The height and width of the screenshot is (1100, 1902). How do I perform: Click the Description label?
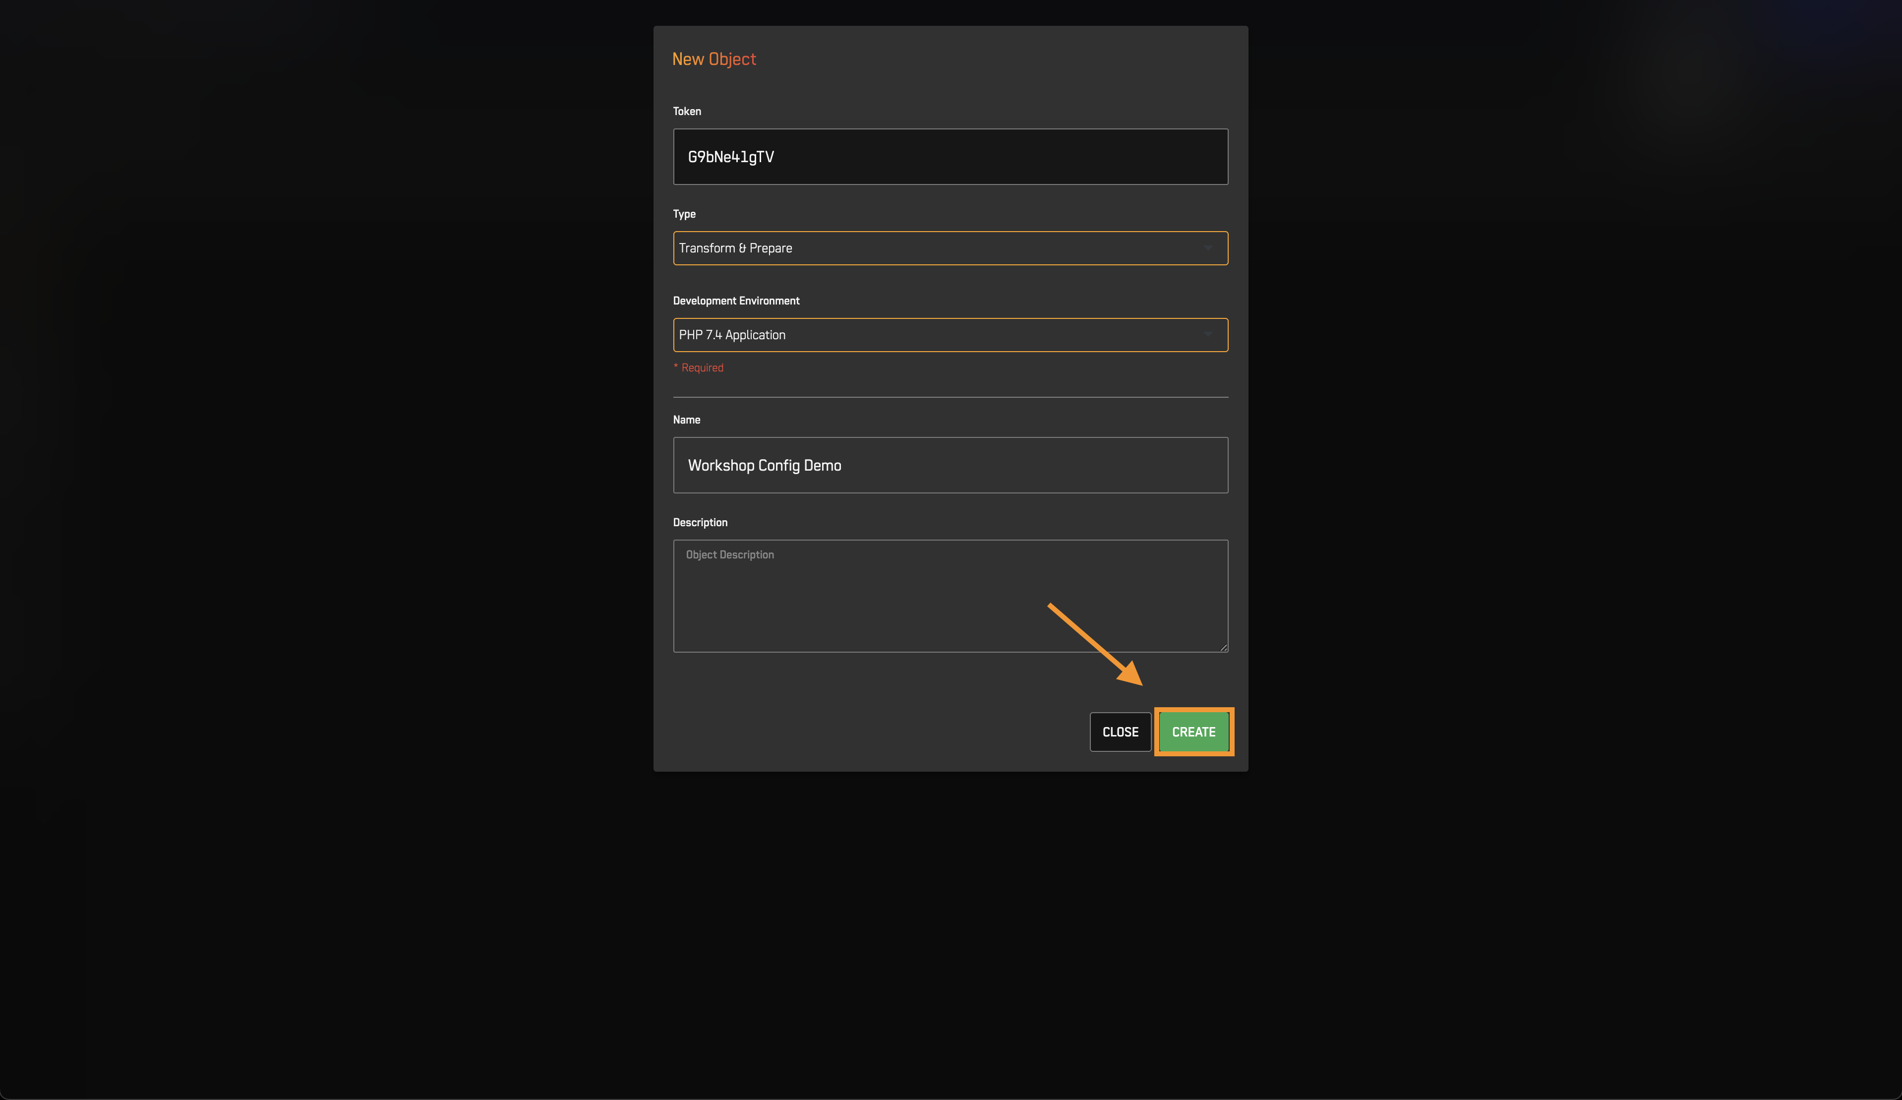pyautogui.click(x=701, y=522)
